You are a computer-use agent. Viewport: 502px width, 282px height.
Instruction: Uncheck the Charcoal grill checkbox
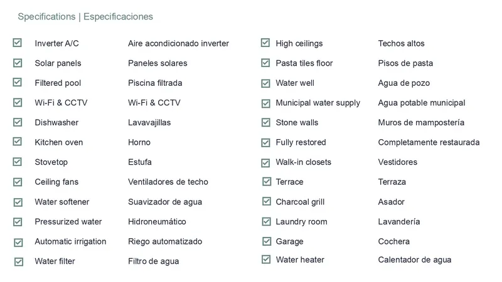coord(267,202)
